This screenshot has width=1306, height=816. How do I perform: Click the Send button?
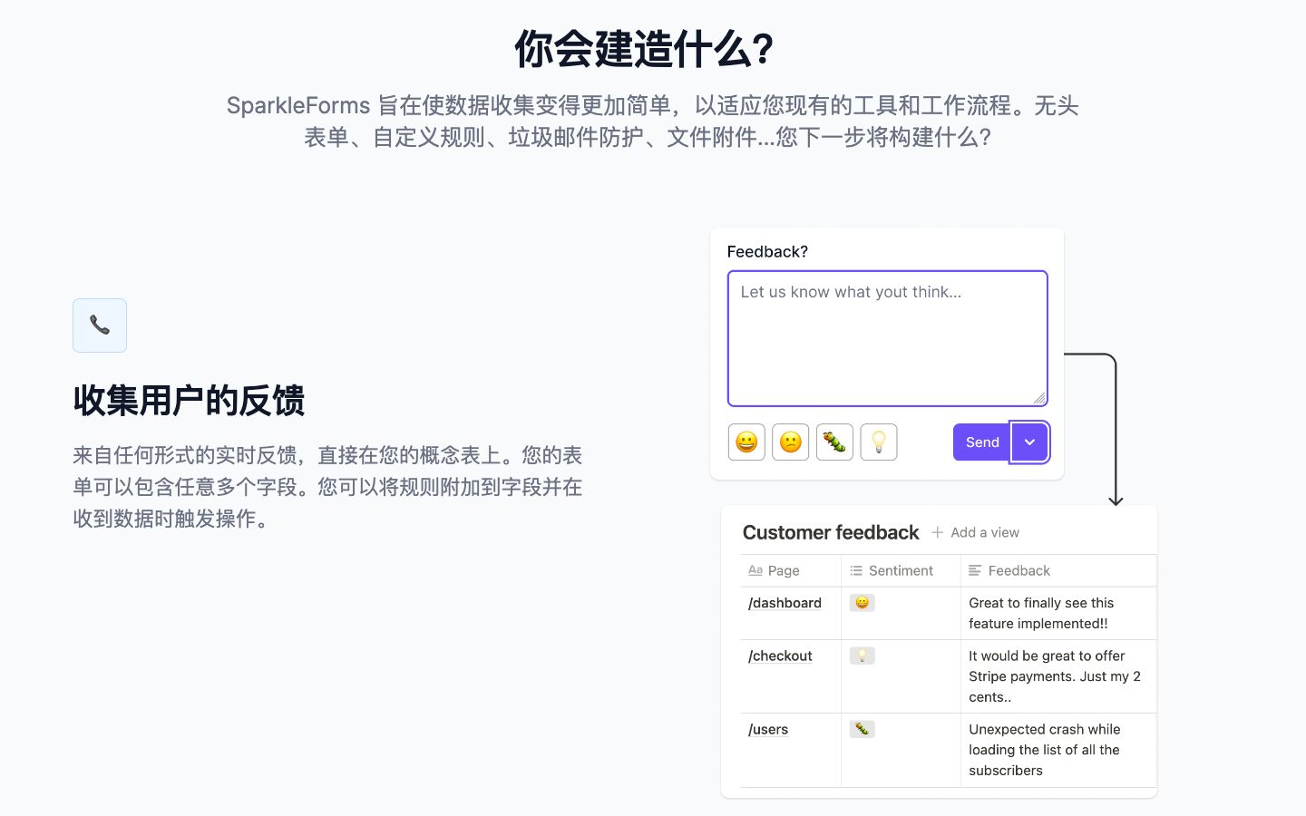(981, 442)
